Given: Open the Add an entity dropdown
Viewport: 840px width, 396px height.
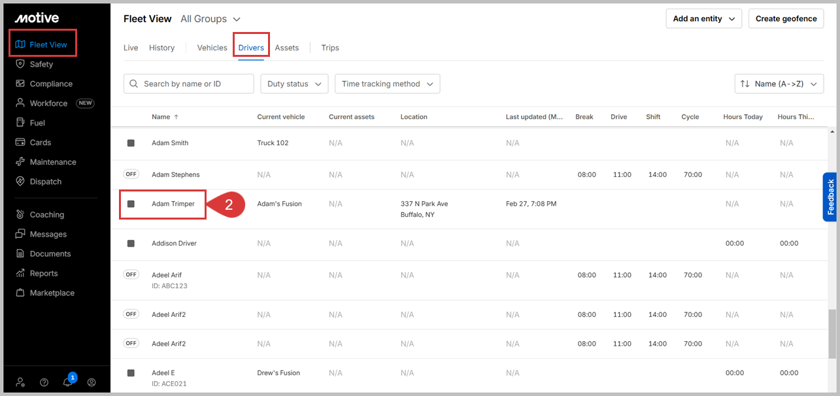Looking at the screenshot, I should click(704, 18).
